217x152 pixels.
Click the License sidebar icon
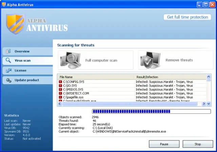8,70
